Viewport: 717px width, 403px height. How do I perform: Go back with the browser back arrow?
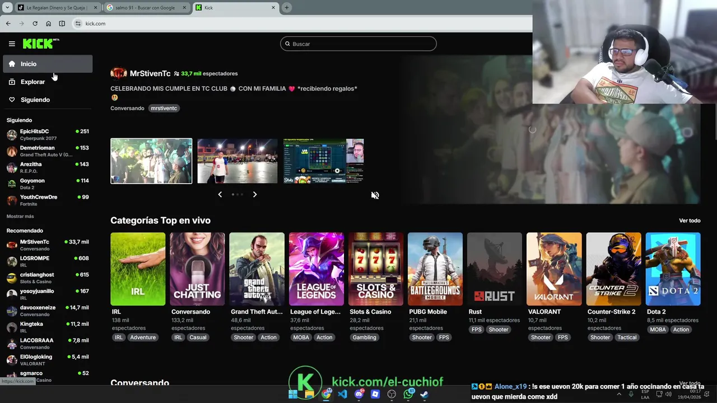point(8,24)
